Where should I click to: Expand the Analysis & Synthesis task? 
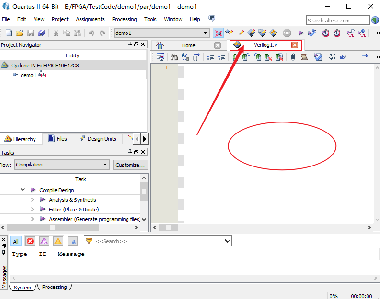(x=32, y=199)
